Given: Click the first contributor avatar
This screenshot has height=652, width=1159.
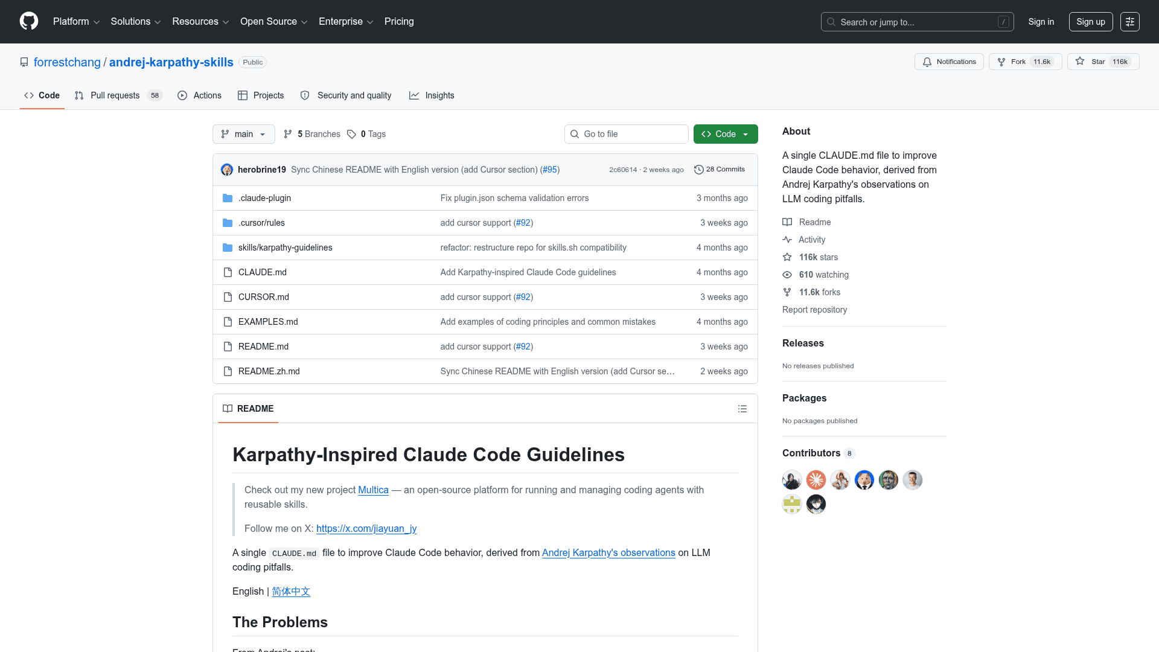Looking at the screenshot, I should (792, 480).
